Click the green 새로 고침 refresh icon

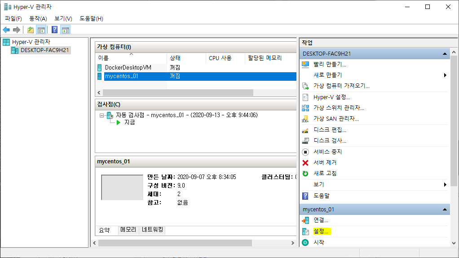tap(305, 174)
